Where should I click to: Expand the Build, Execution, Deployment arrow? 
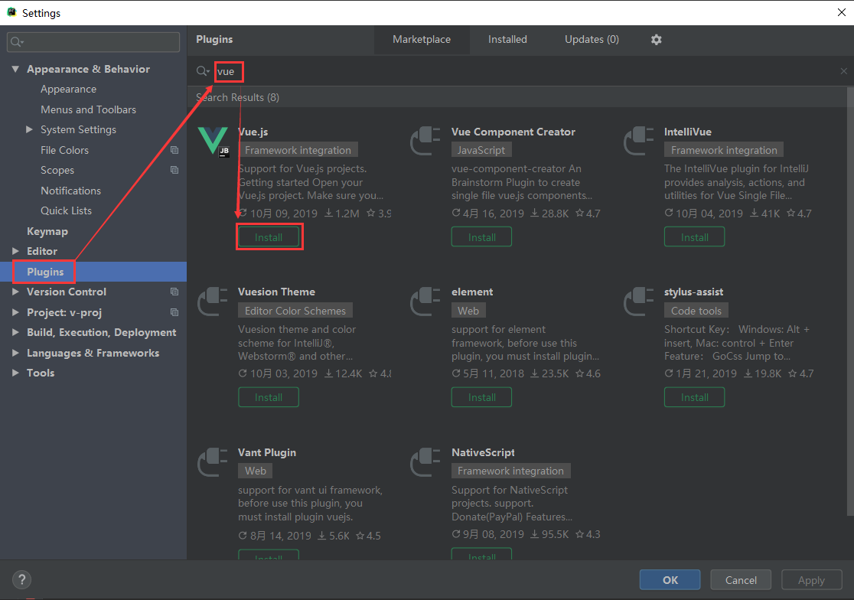15,332
